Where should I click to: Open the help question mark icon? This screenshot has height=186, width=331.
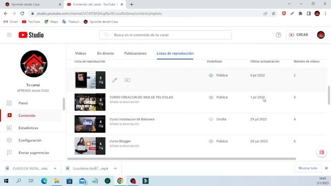[x=278, y=35]
